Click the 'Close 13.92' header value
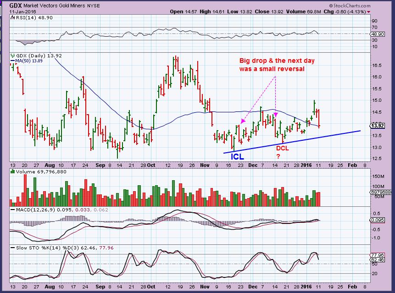Image resolution: width=395 pixels, height=293 pixels. click(269, 11)
